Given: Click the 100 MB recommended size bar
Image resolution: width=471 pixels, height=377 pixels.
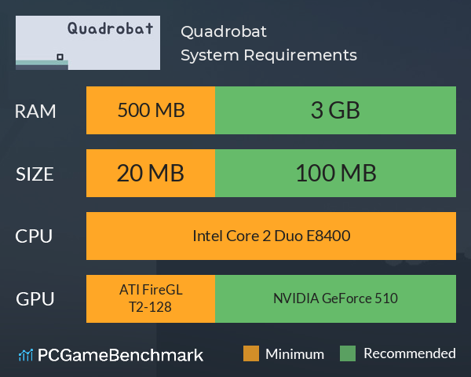Looking at the screenshot, I should click(x=335, y=173).
